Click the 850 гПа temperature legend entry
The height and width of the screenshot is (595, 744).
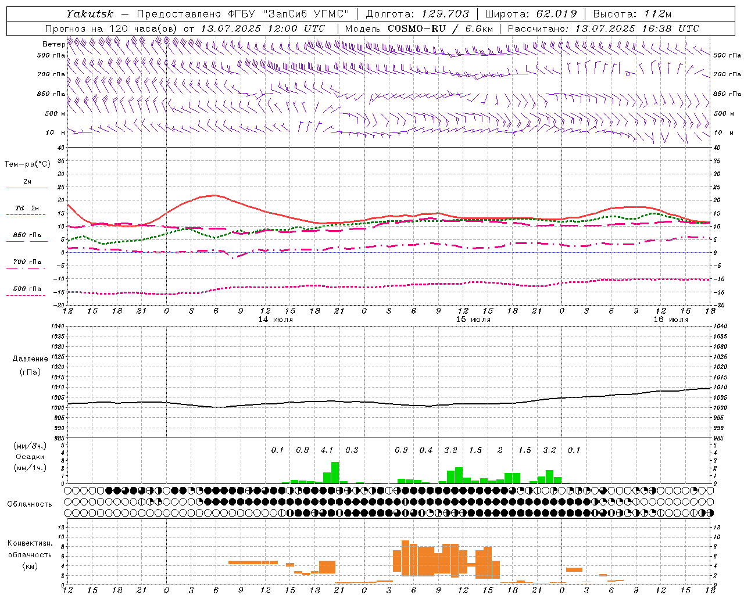tap(27, 235)
